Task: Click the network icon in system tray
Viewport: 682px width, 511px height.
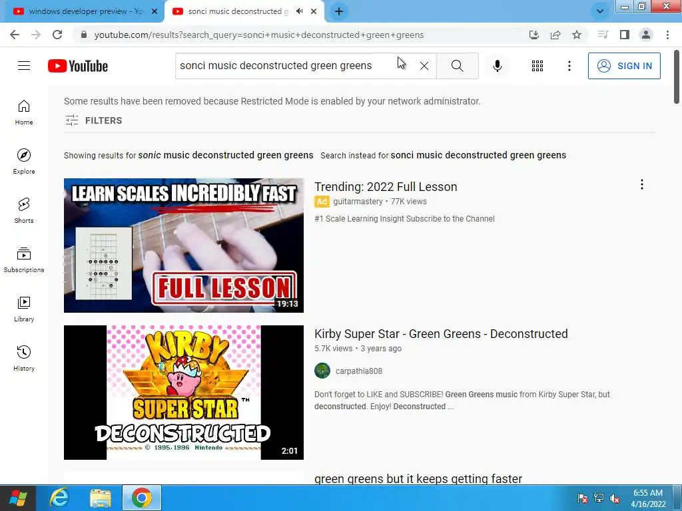Action: (599, 498)
